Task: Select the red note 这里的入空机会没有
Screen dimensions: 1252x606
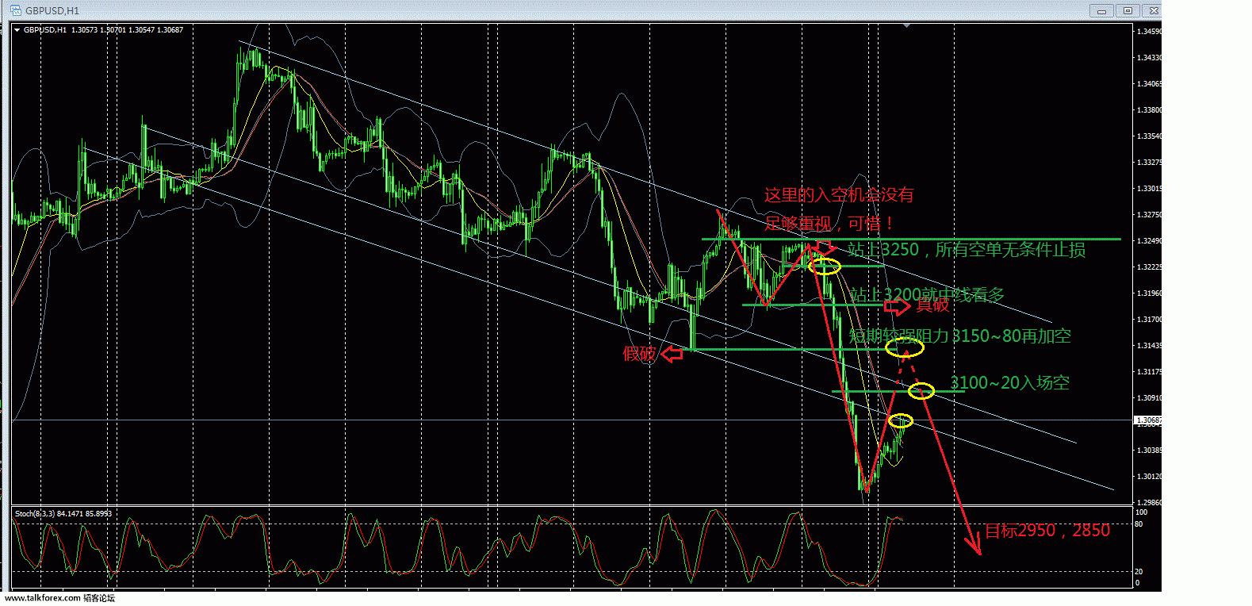Action: [839, 194]
